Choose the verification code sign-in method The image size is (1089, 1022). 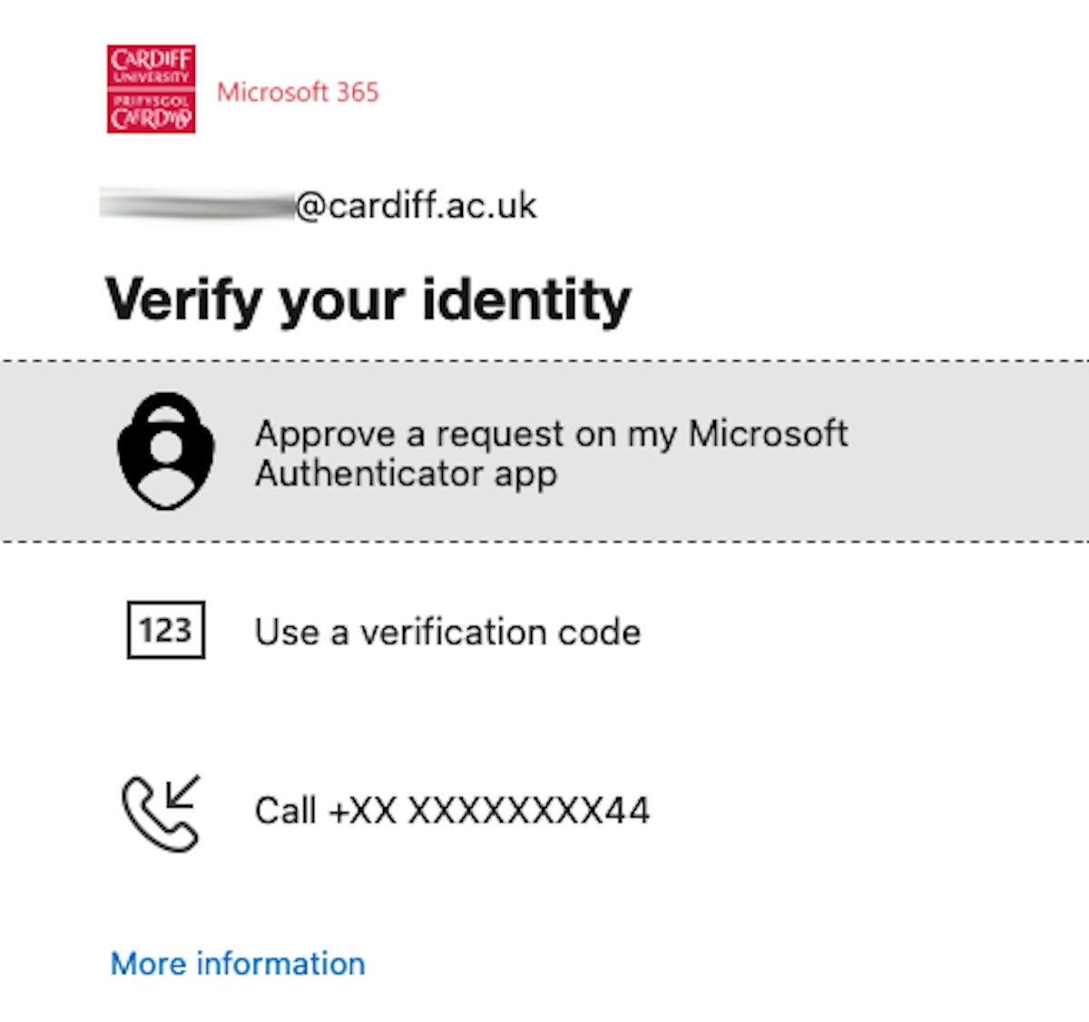[x=447, y=631]
